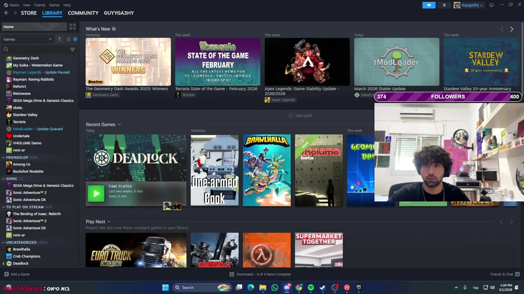Expand the Play Next shelf dropdown
Screen dimensions: 524x294
coord(109,222)
